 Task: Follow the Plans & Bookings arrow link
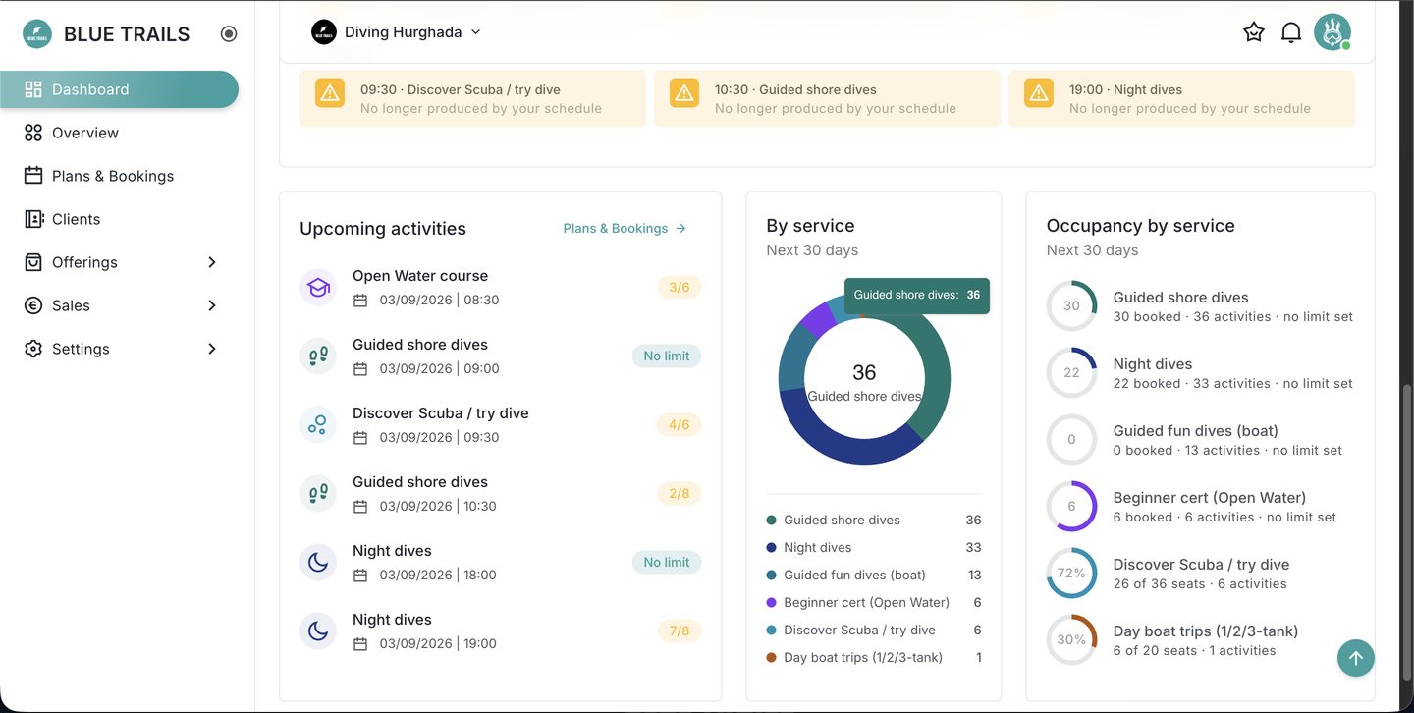pos(625,228)
